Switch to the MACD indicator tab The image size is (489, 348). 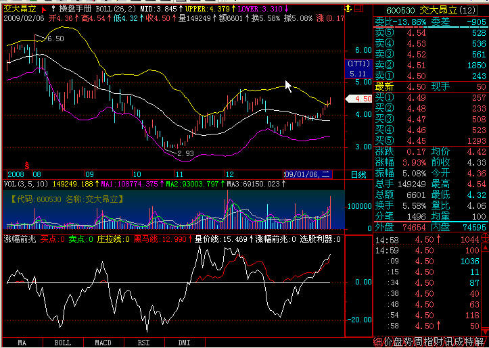point(103,343)
